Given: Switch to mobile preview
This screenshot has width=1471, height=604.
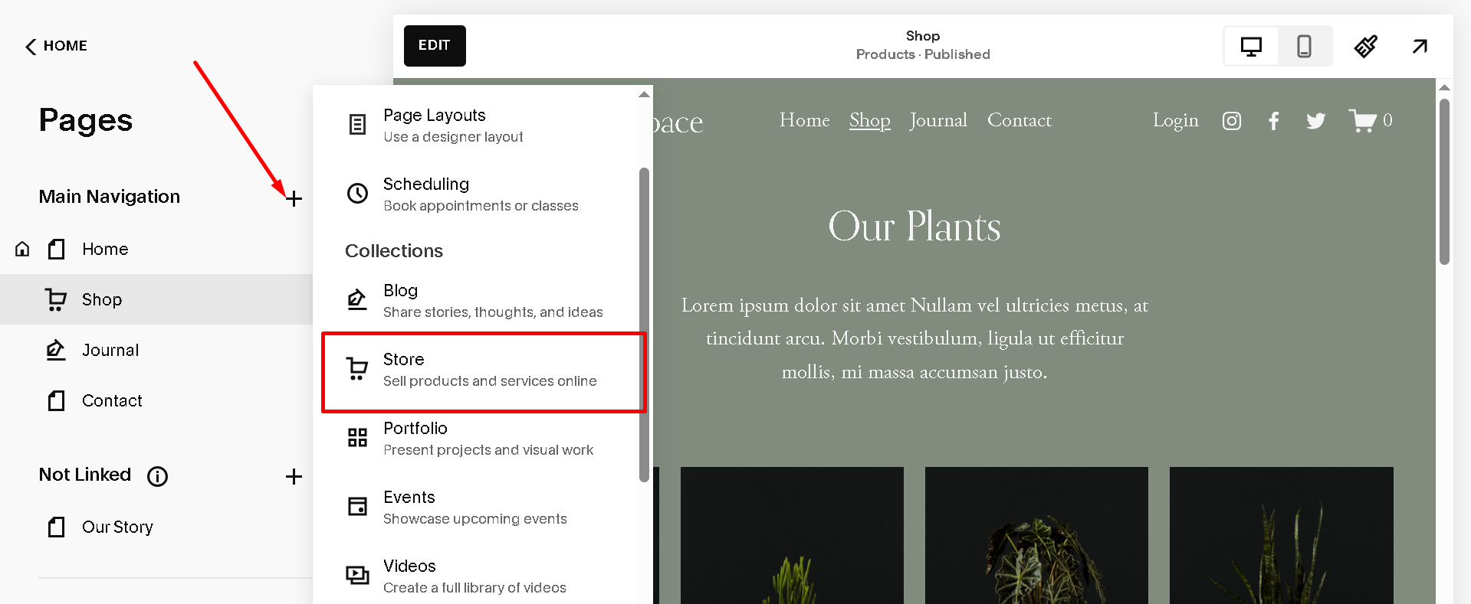Looking at the screenshot, I should (1304, 47).
